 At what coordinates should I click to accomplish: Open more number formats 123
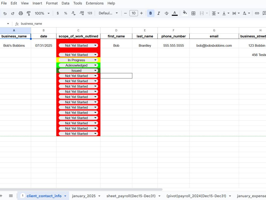coord(90,13)
